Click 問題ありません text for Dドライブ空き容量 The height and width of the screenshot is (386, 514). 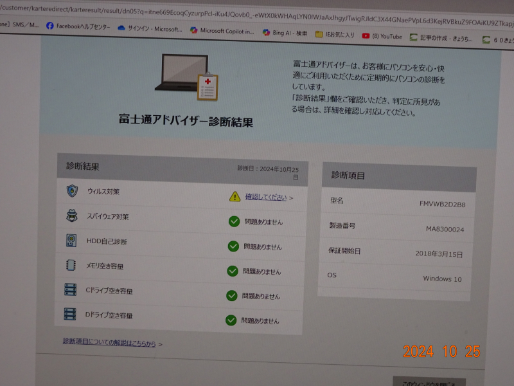[x=260, y=320]
